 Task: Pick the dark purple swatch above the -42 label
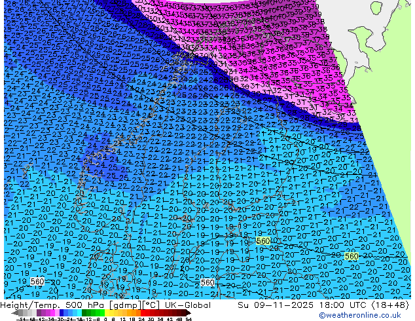pyautogui.click(x=39, y=313)
